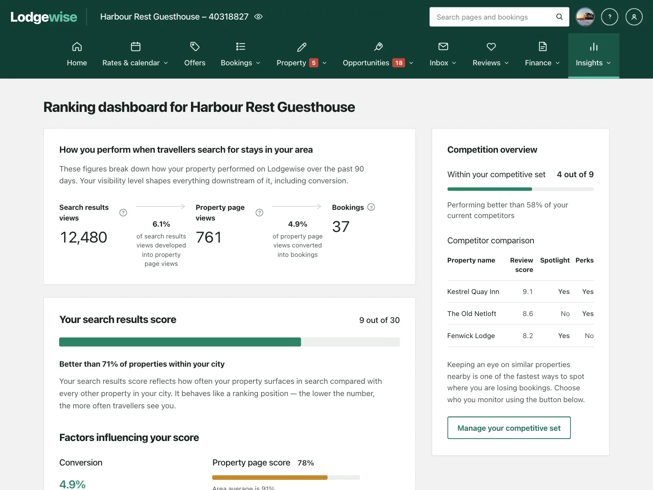Open the help question mark icon
Image resolution: width=653 pixels, height=490 pixels.
[x=610, y=17]
